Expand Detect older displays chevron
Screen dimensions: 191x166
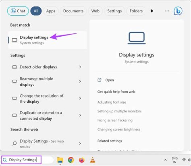(x=80, y=67)
